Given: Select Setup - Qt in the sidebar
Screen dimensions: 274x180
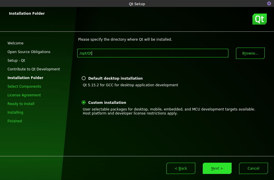Looking at the screenshot, I should coord(16,61).
